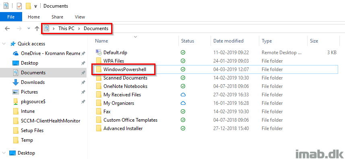The image size is (345, 159).
Task: Open the Default.rdp file icon
Action: [99, 53]
